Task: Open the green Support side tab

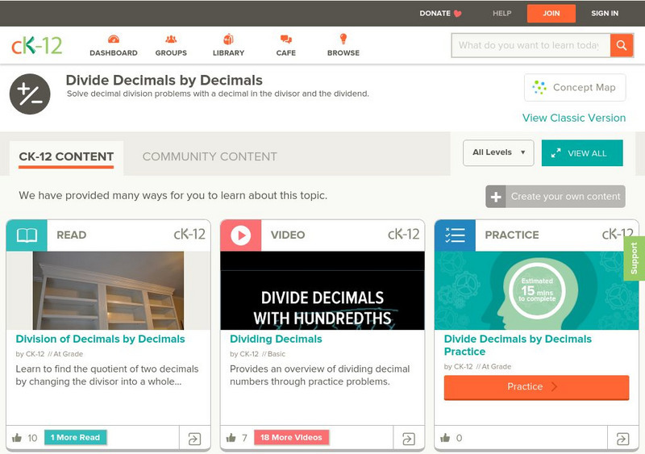Action: [x=634, y=259]
